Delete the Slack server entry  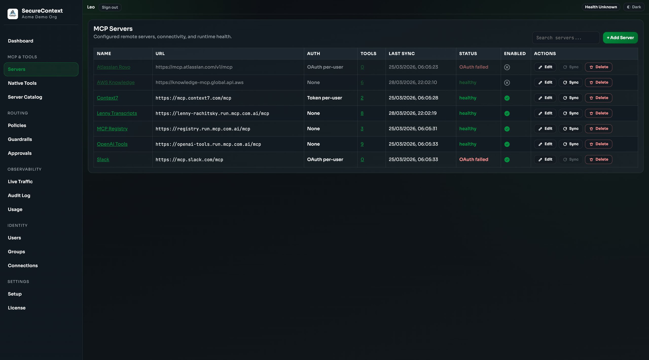pos(598,160)
